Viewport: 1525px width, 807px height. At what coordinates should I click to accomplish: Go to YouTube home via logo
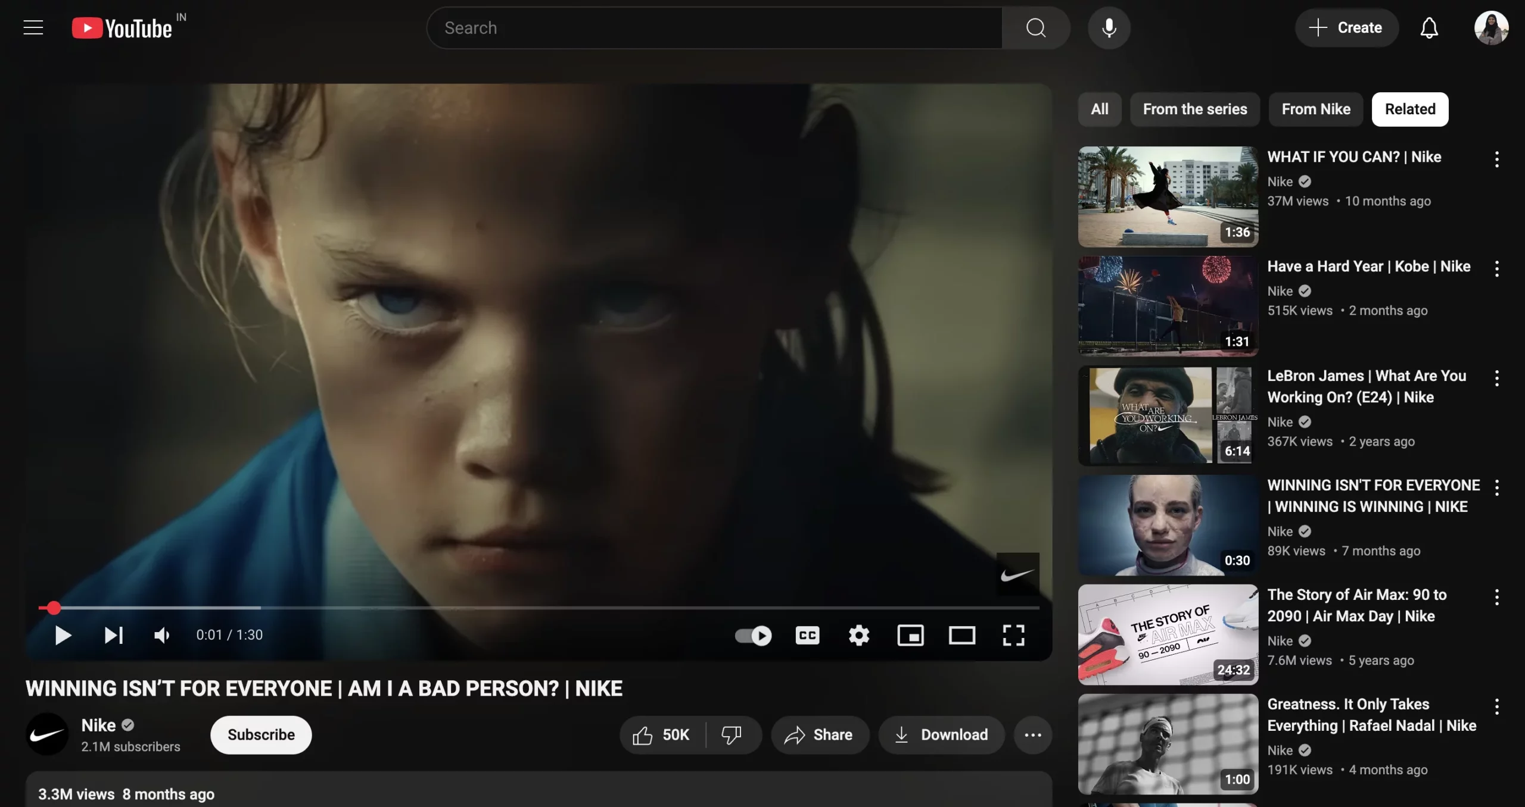point(122,28)
